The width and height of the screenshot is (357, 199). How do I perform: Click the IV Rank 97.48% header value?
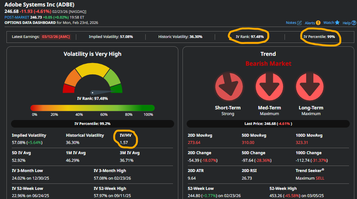pos(250,37)
